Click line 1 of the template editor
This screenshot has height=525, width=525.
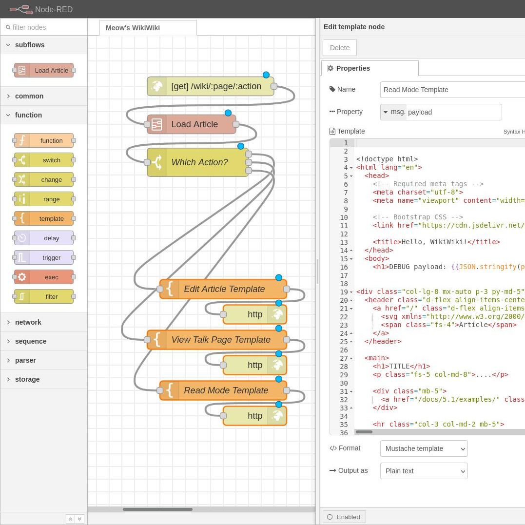(x=439, y=143)
